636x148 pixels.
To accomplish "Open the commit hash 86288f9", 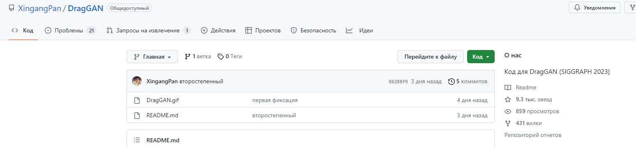I will [x=398, y=82].
